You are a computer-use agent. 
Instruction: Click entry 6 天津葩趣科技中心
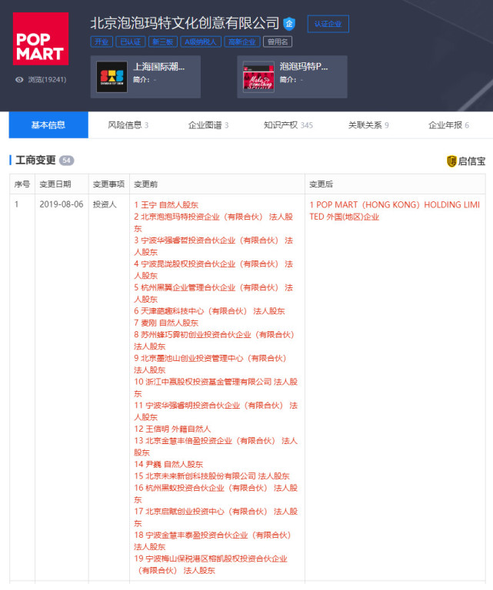coord(209,311)
